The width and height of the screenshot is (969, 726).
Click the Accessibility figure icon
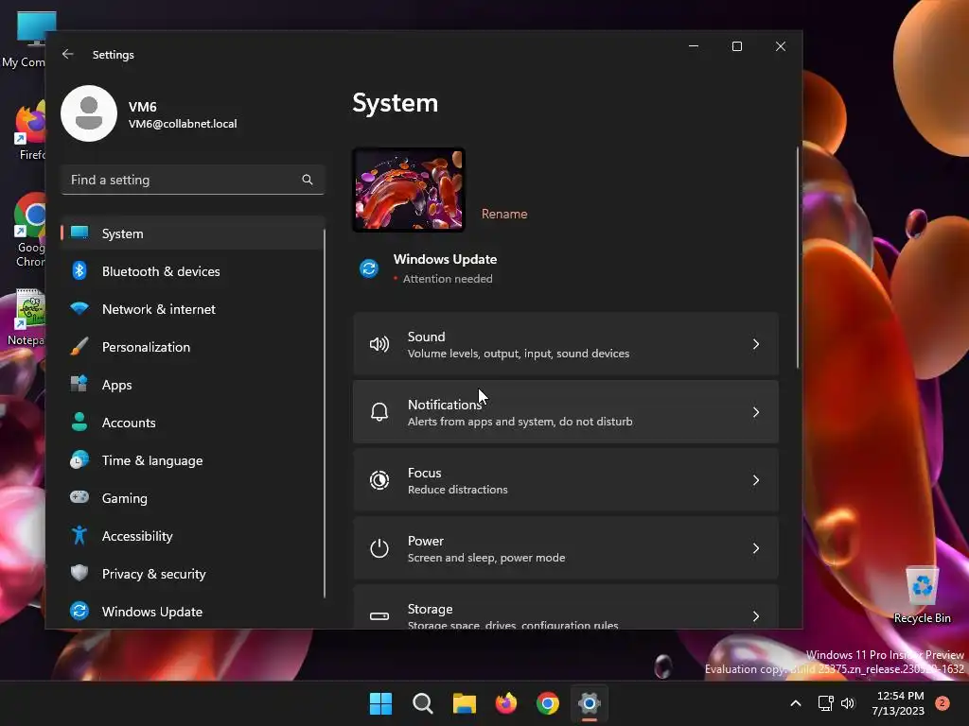pos(79,535)
